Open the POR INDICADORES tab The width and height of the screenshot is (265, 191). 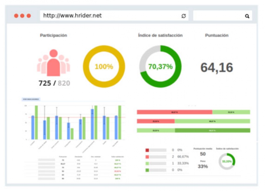pyautogui.click(x=31, y=99)
